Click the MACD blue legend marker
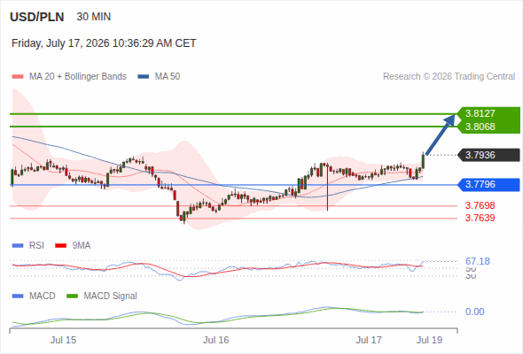 18,296
